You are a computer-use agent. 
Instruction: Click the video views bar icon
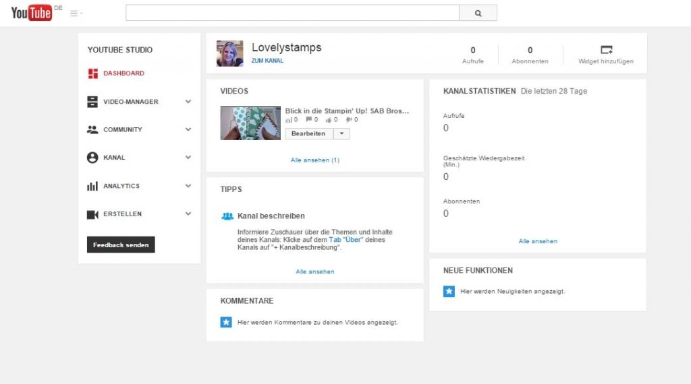(x=289, y=120)
